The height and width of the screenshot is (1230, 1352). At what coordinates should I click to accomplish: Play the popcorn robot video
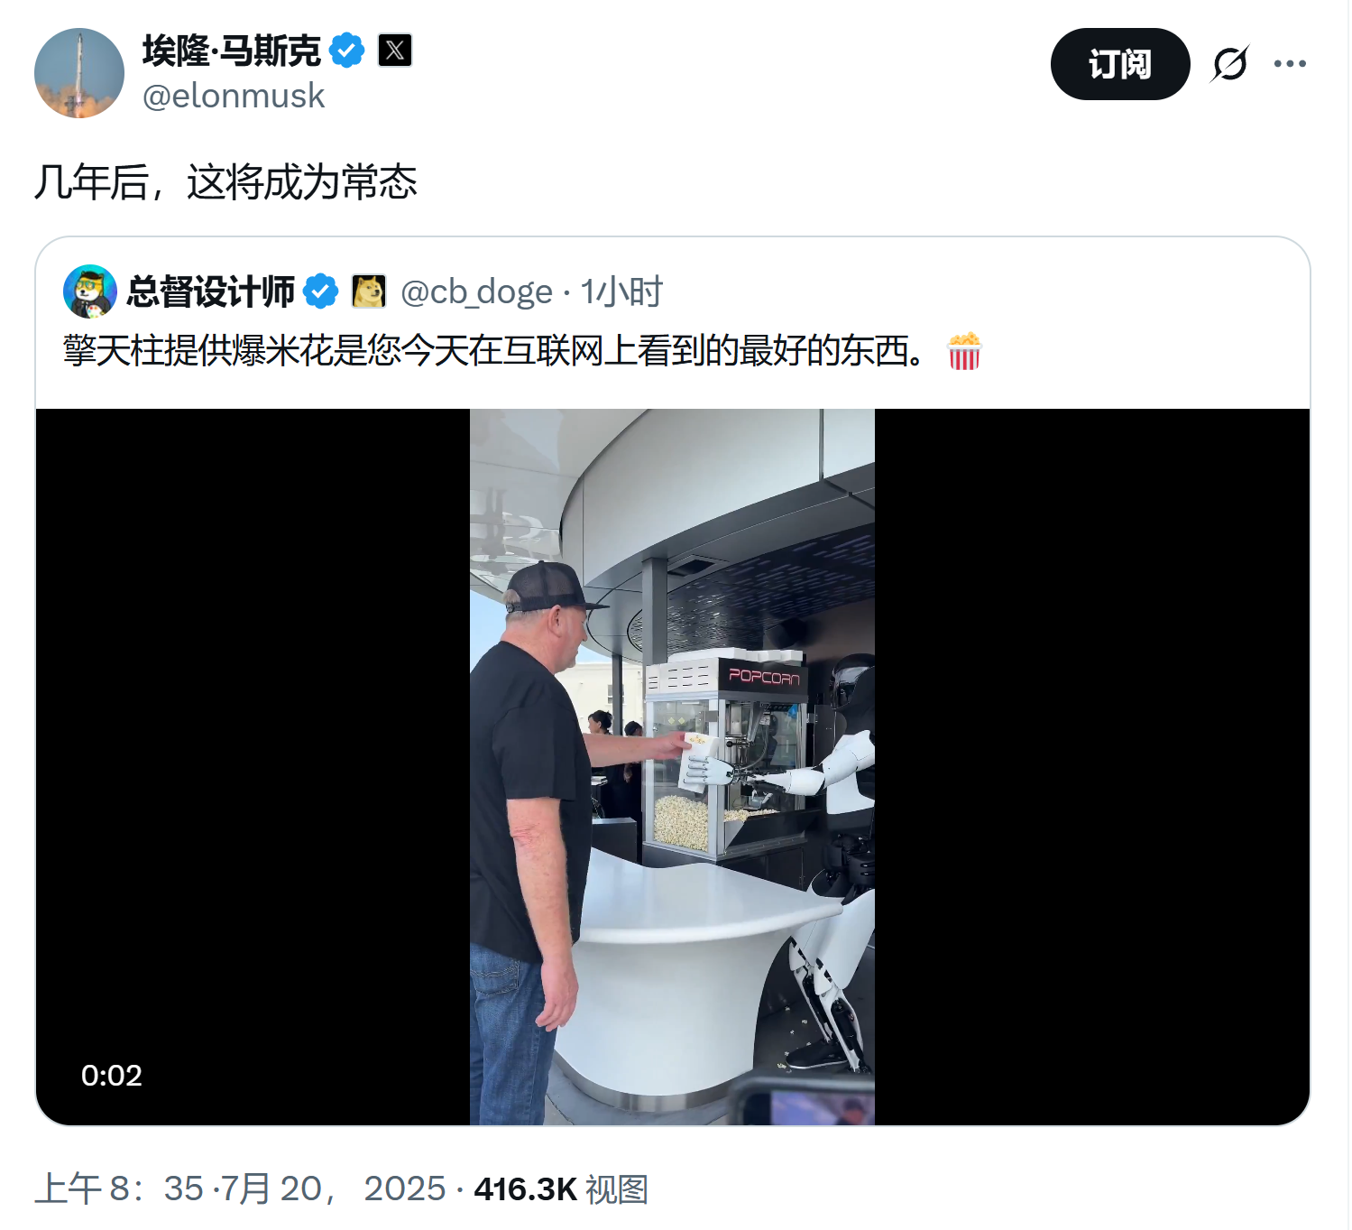click(x=672, y=767)
